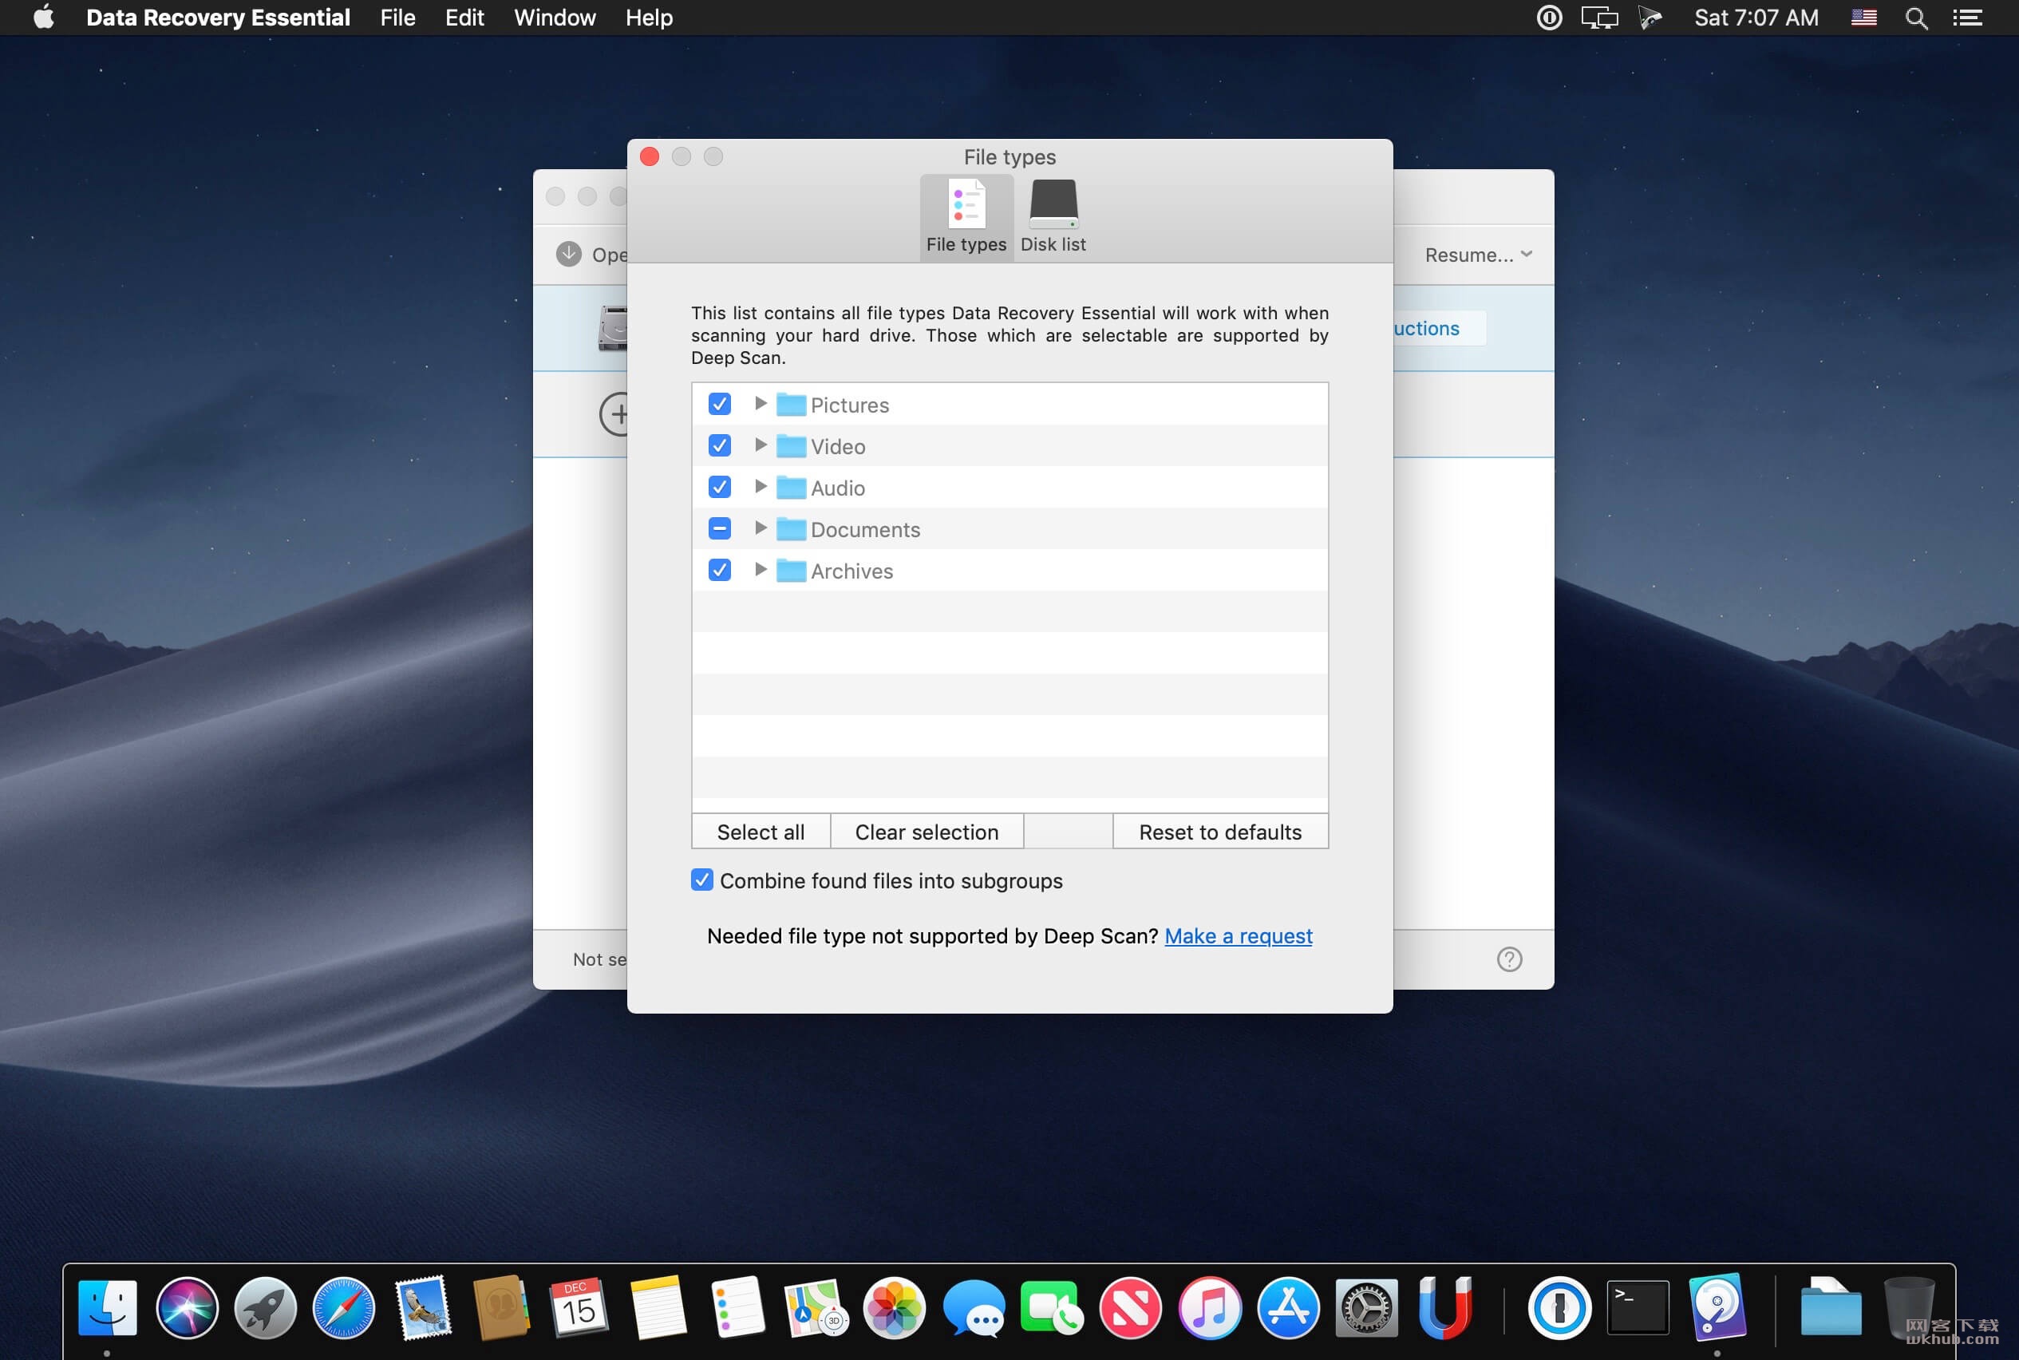Open Reminders from the dock
Screen dimensions: 2019x1360
pyautogui.click(x=737, y=1308)
